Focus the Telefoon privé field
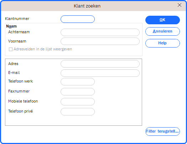Image resolution: width=187 pixels, height=144 pixels. [78, 112]
